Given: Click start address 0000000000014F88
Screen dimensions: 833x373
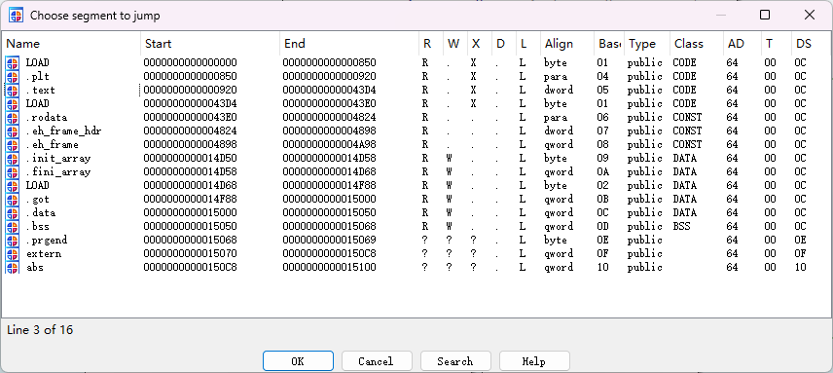Looking at the screenshot, I should click(190, 200).
